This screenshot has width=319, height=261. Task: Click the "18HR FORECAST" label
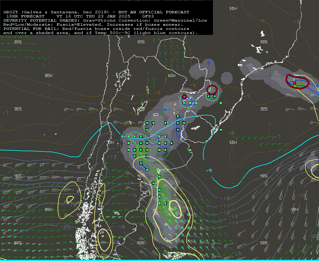(25, 16)
